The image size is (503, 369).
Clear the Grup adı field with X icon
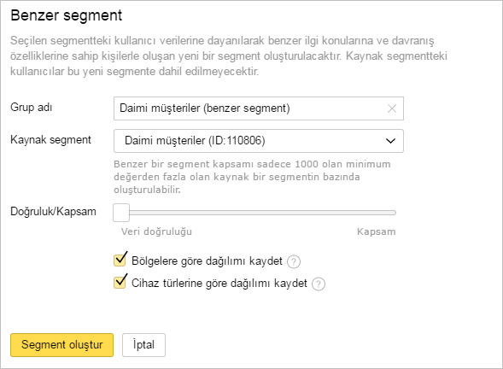(x=392, y=108)
